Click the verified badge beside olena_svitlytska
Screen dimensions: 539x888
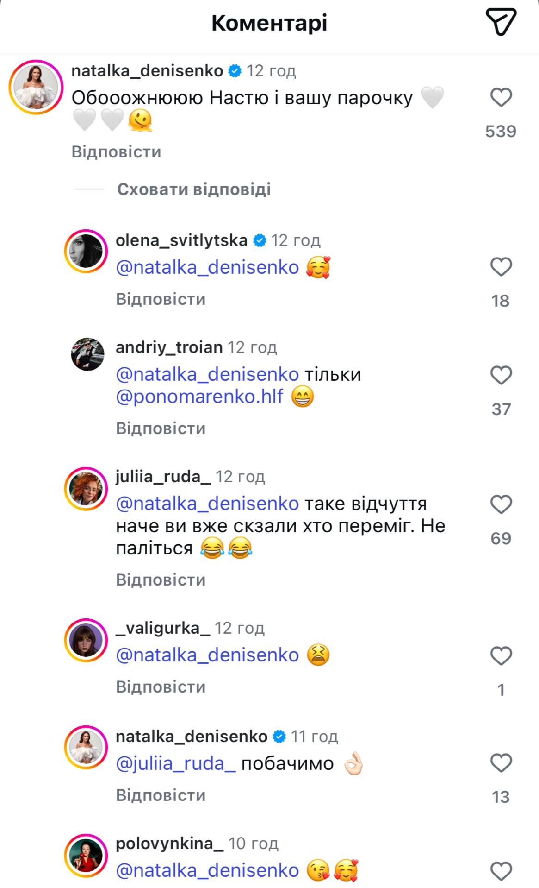[260, 240]
